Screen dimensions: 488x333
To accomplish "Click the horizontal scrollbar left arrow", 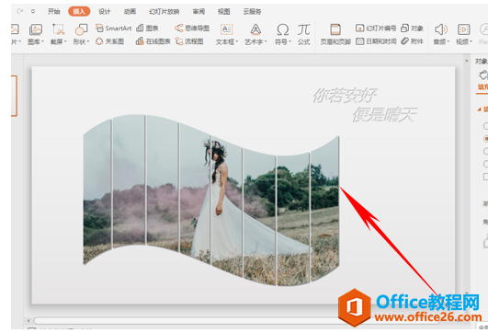I will (x=28, y=320).
